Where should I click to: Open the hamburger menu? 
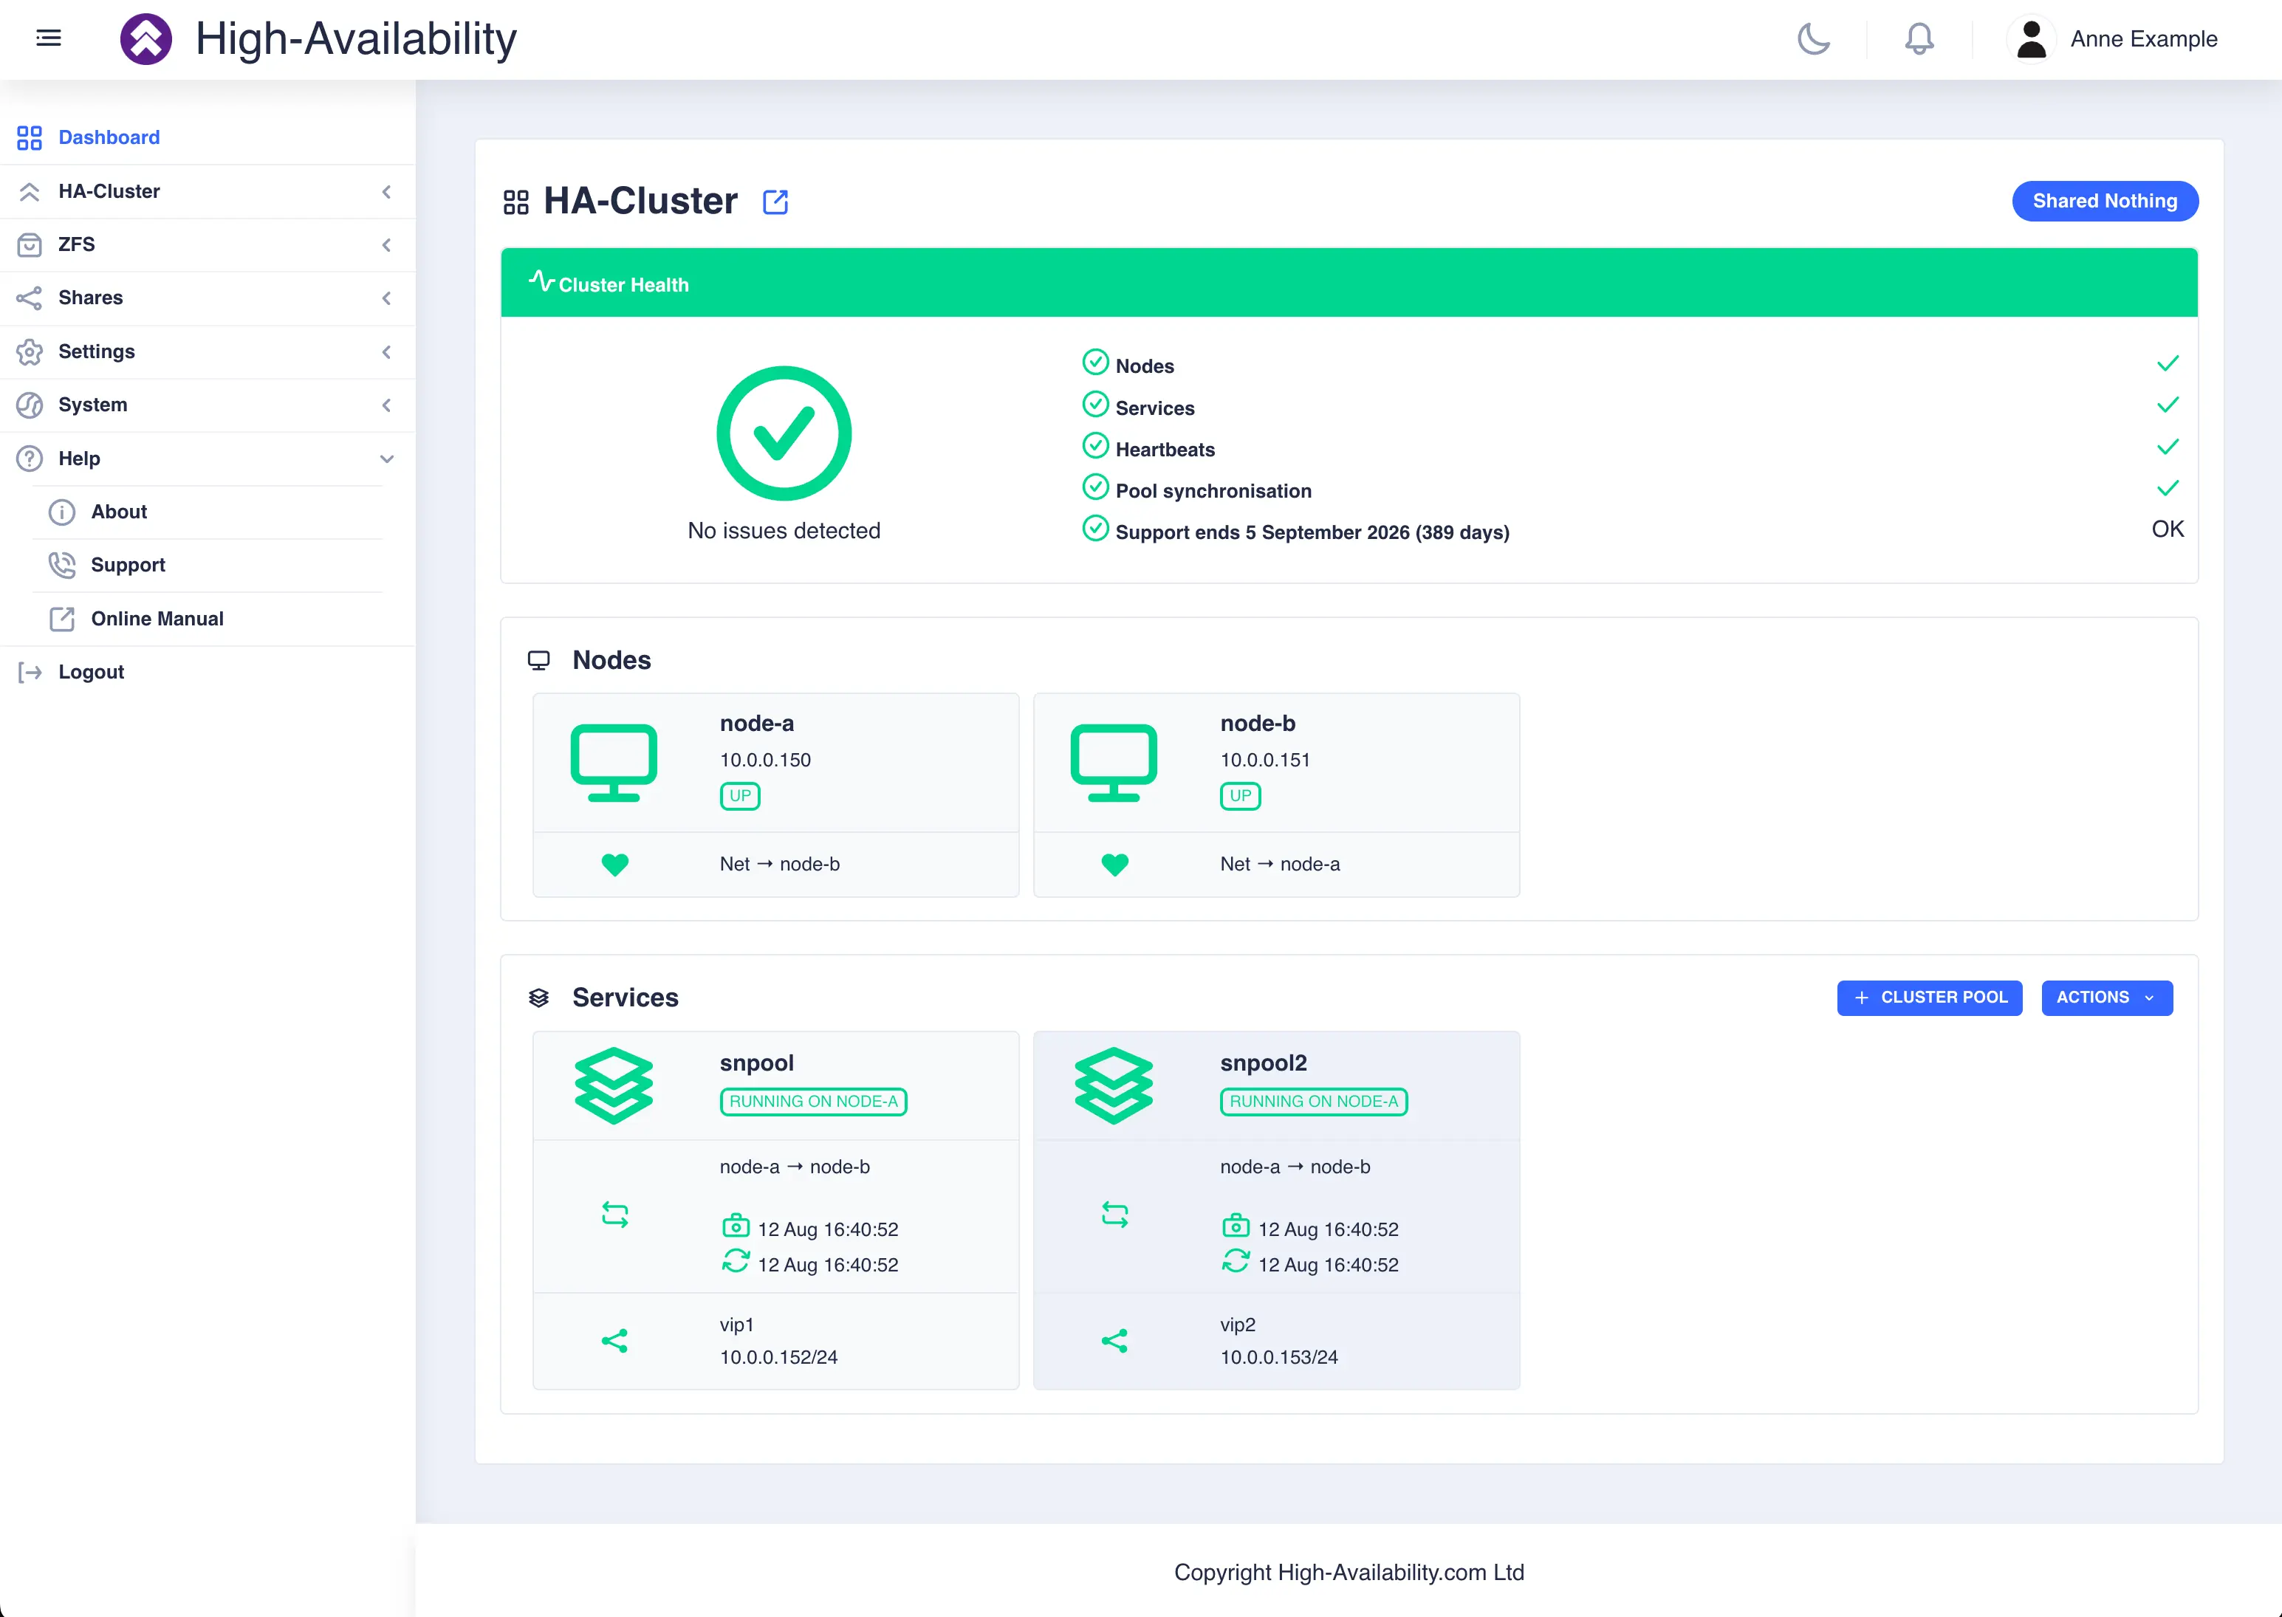tap(48, 38)
